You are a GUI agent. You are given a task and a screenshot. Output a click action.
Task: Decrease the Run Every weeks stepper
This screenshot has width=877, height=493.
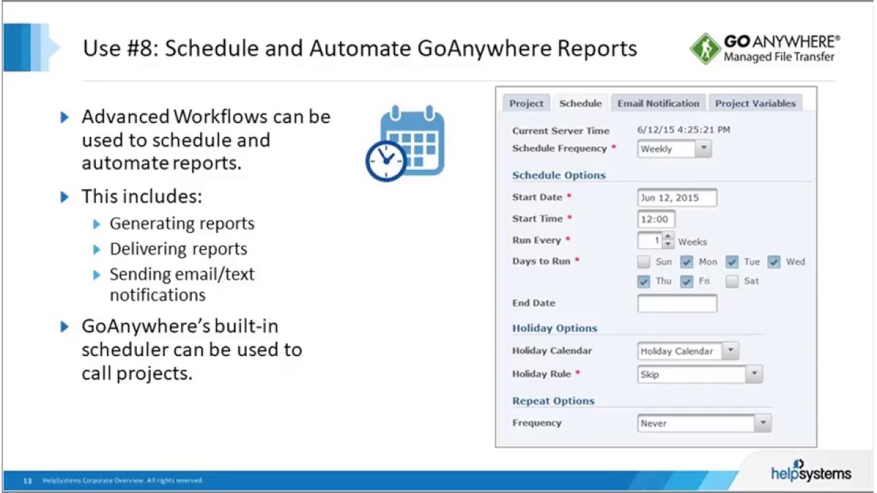click(x=669, y=244)
